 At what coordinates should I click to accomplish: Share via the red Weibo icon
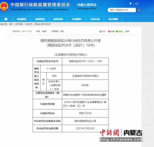(x=109, y=31)
